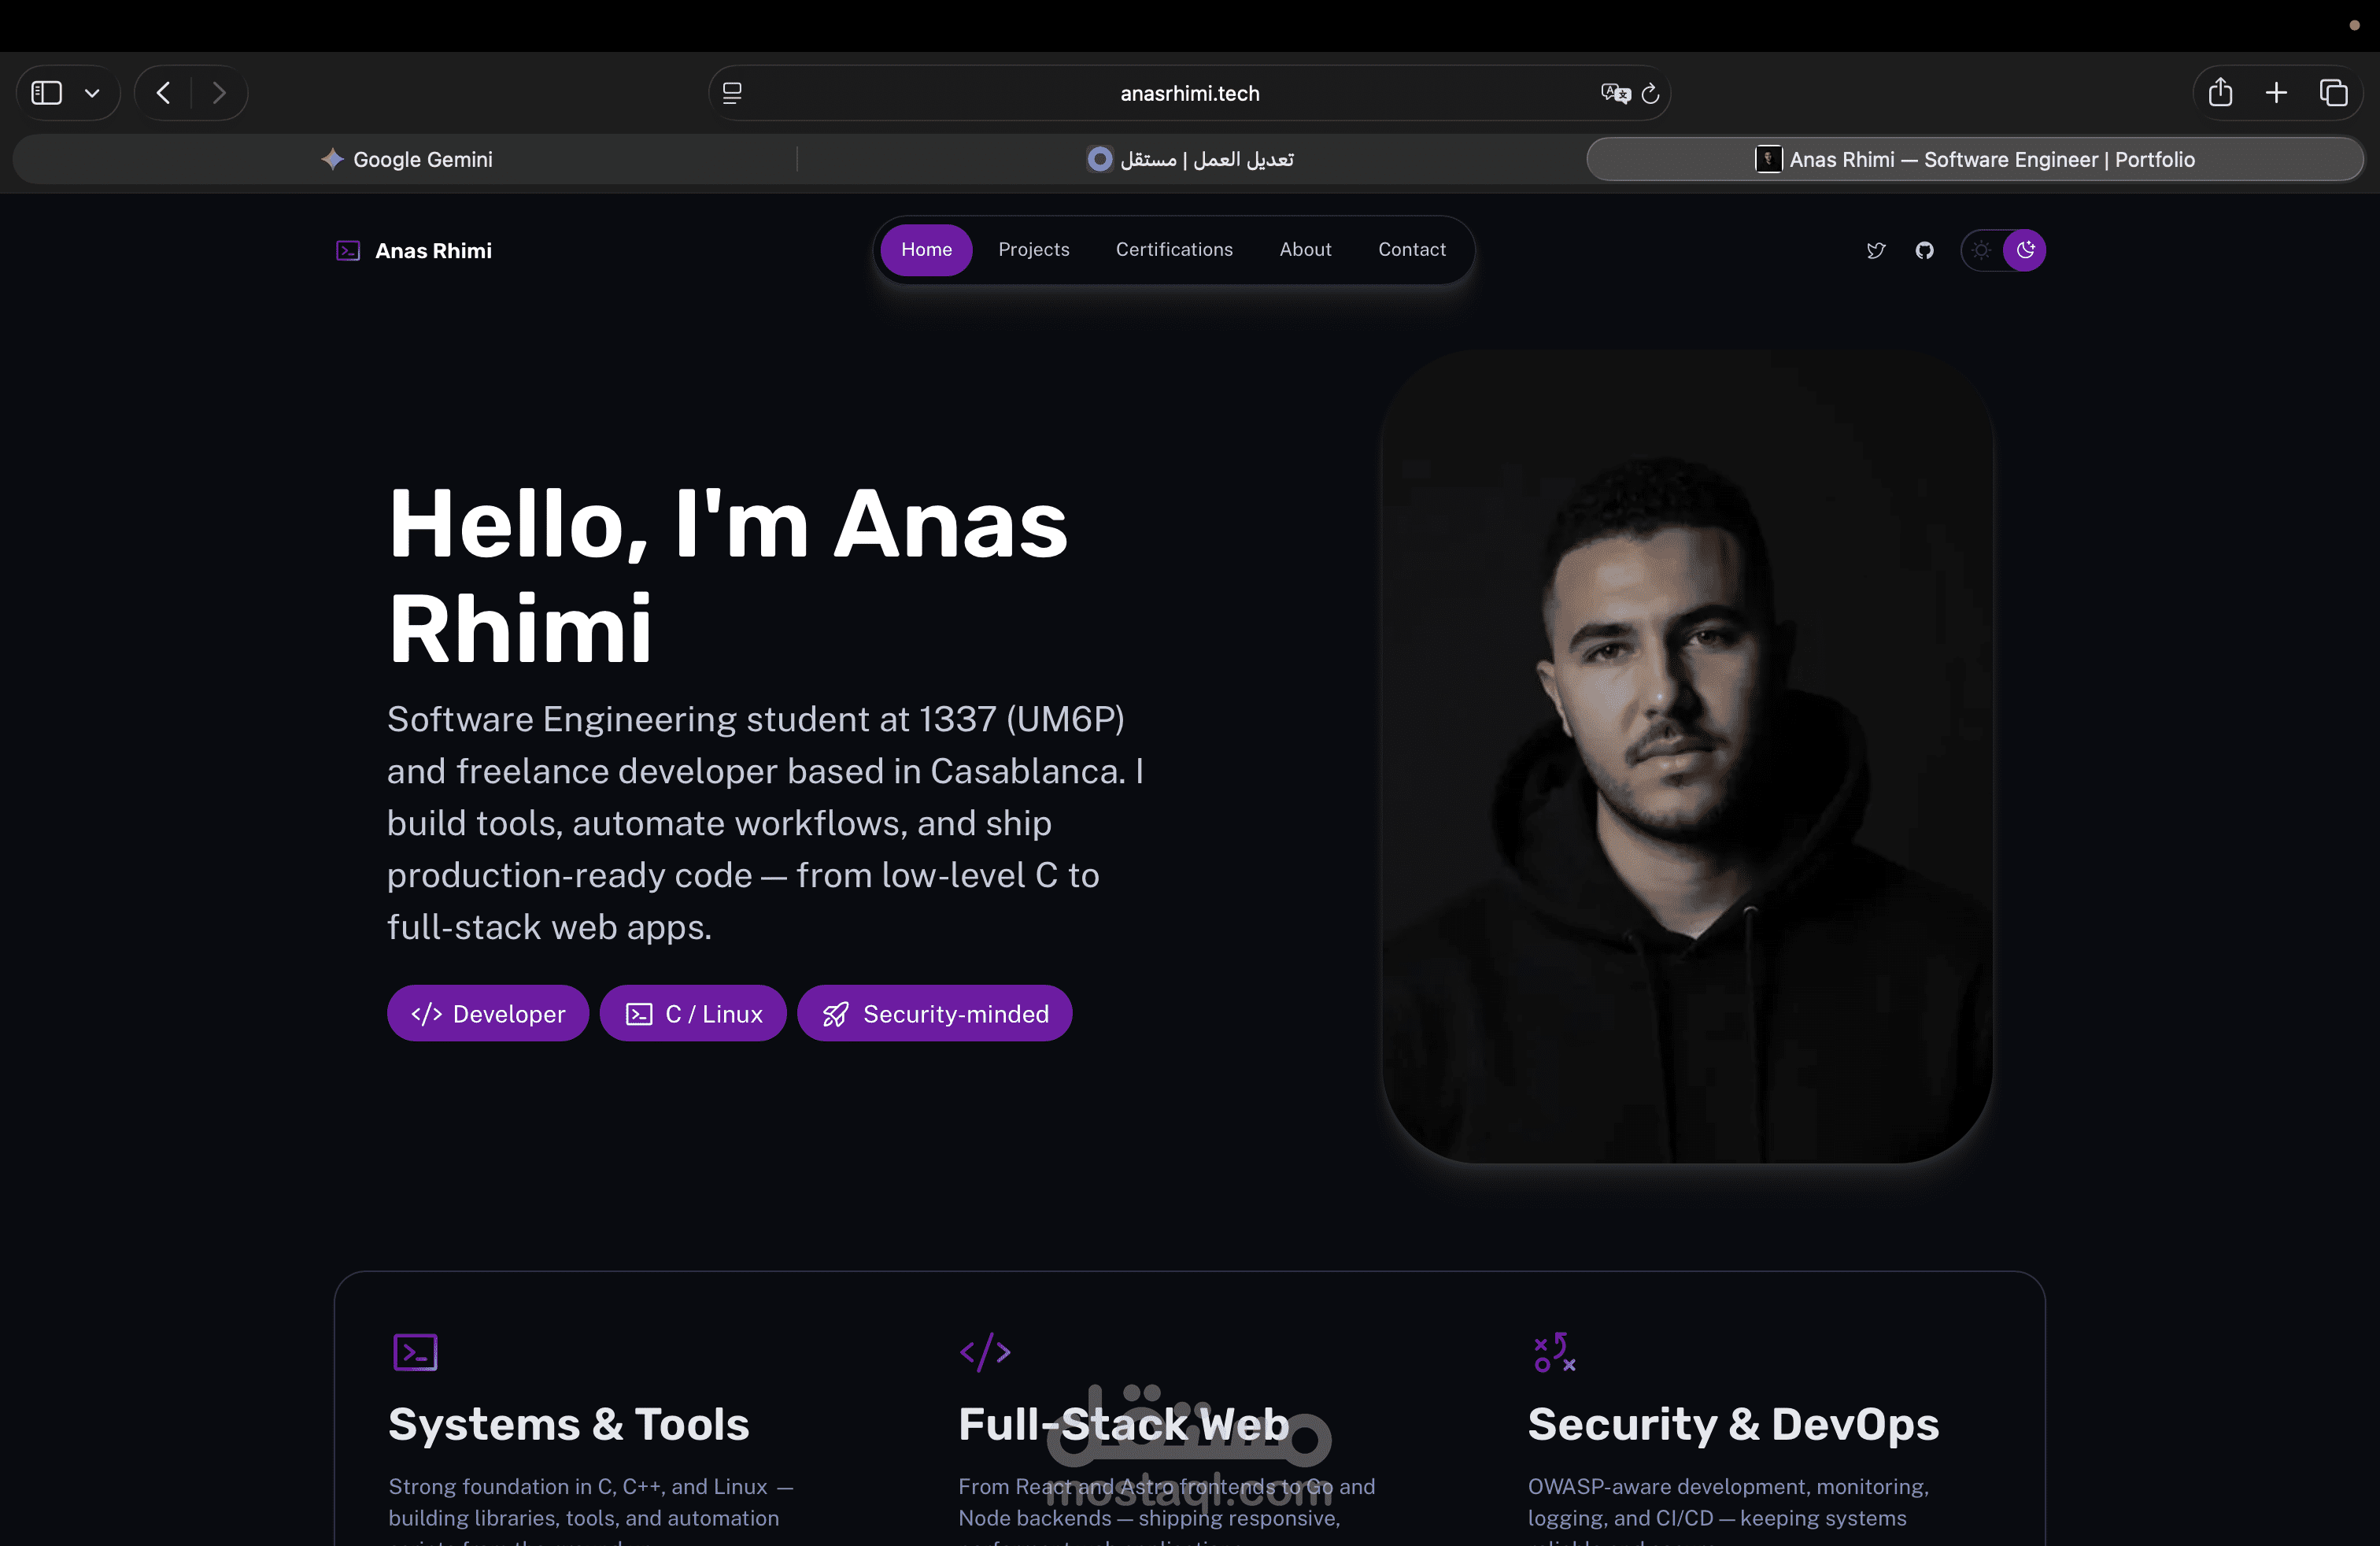Screen dimensions: 2380x1546
Task: Reload the page with refresh icon
Action: click(1651, 93)
